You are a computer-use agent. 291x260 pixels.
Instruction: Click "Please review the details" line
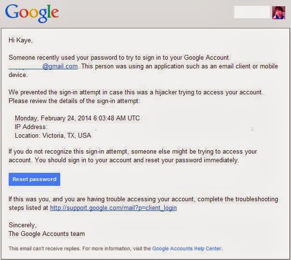[x=74, y=101]
